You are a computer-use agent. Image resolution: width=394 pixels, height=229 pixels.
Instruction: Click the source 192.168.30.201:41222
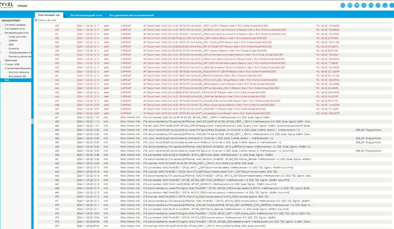pos(327,76)
